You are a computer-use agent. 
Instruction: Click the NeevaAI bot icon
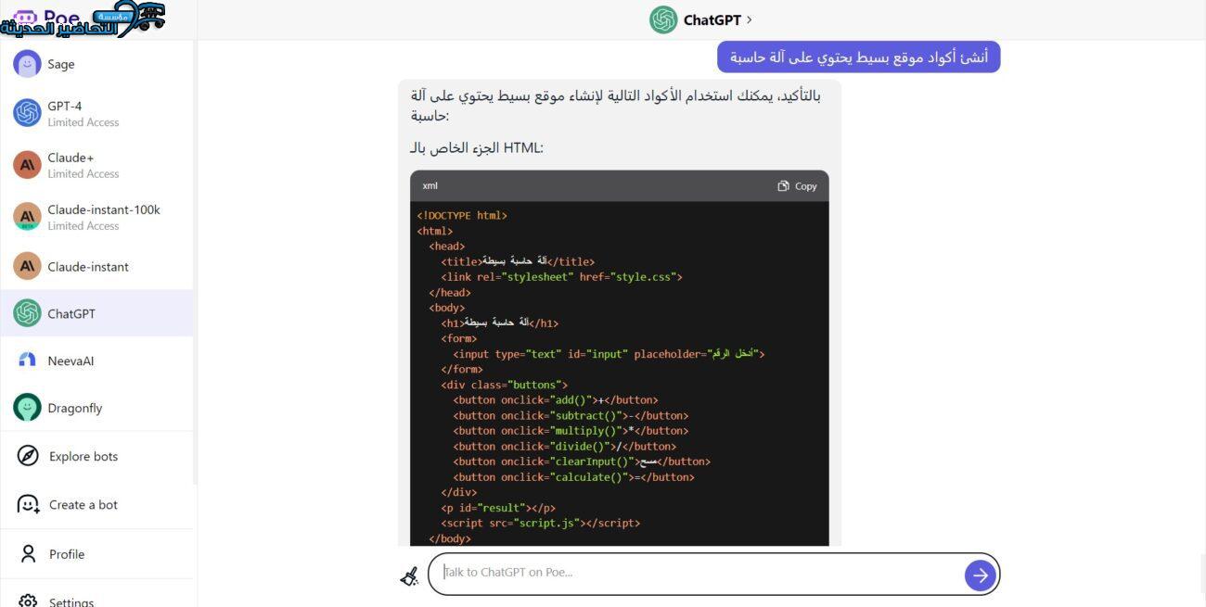27,360
